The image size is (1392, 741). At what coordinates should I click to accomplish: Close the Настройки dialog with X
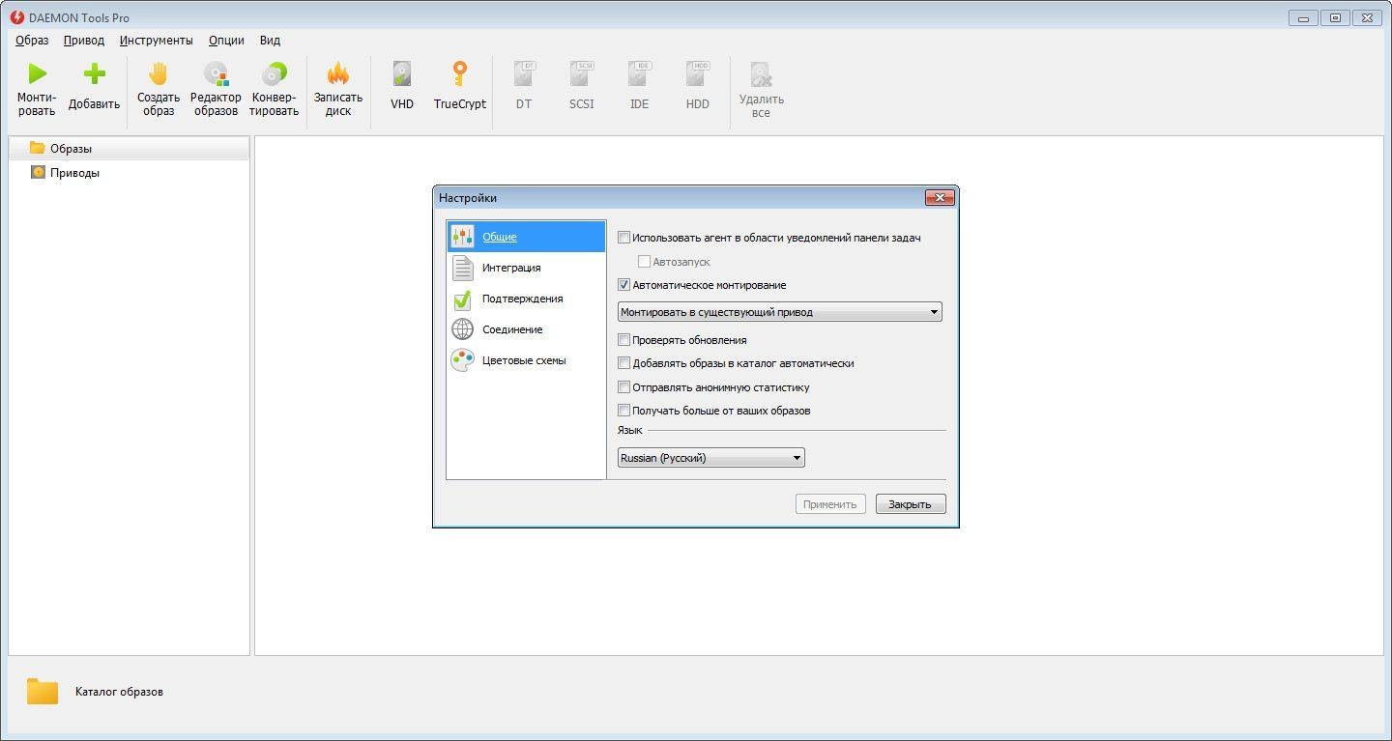point(940,198)
